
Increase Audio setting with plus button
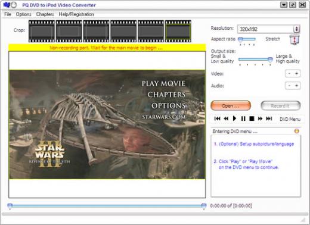[296, 86]
